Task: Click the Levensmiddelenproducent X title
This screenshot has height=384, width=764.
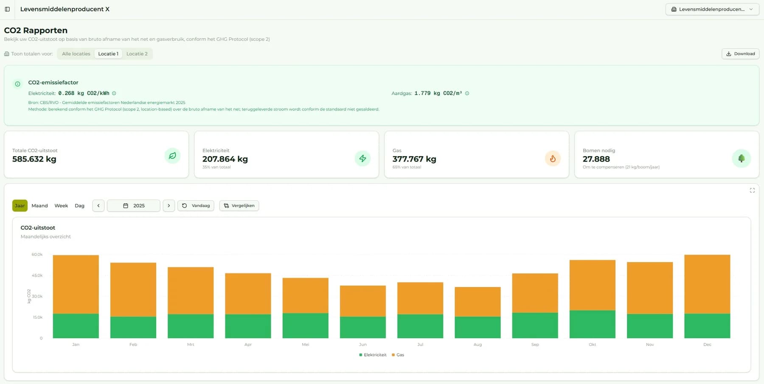Action: click(65, 9)
